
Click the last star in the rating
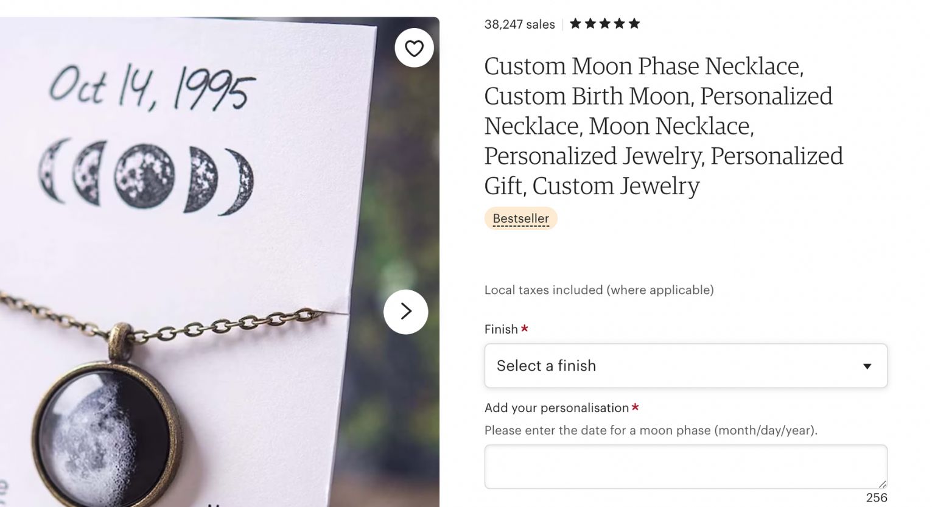(634, 24)
